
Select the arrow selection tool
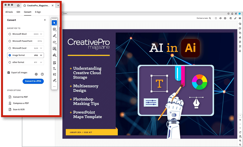tap(54, 23)
